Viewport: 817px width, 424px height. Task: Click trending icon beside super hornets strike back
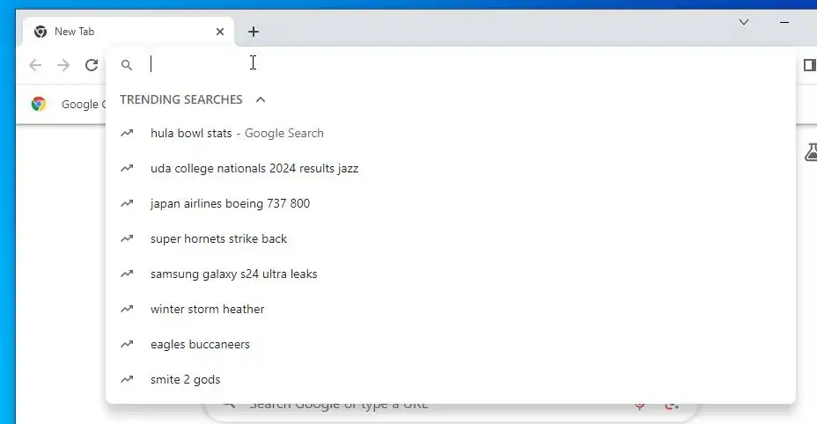point(127,238)
